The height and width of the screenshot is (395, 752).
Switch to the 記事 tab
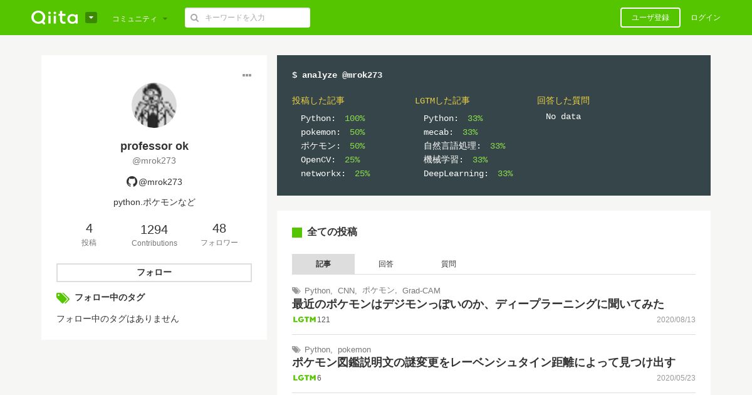[x=323, y=264]
